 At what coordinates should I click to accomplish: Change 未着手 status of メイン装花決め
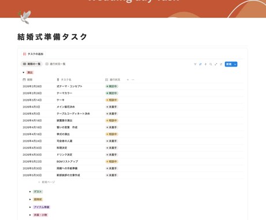tap(112, 107)
